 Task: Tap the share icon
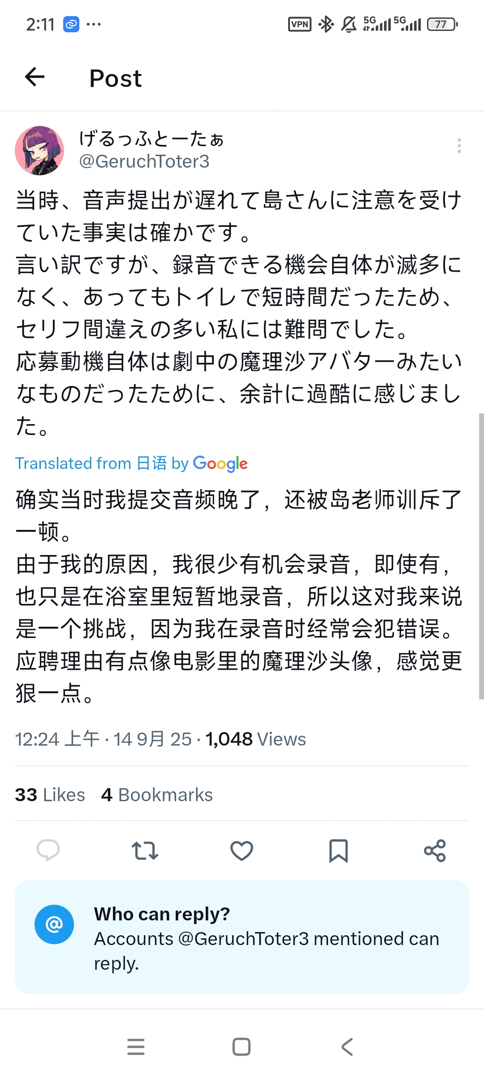point(435,850)
